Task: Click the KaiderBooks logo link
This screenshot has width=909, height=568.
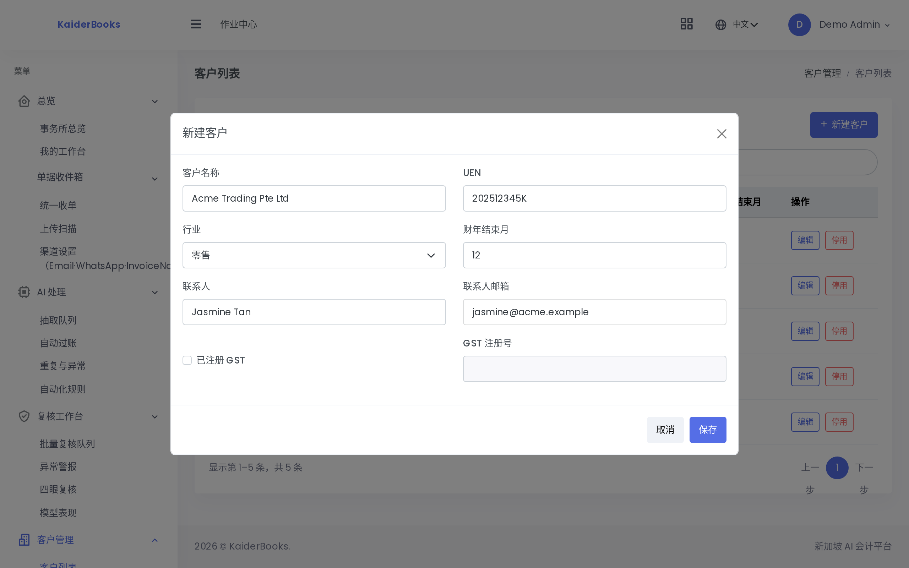Action: click(89, 24)
